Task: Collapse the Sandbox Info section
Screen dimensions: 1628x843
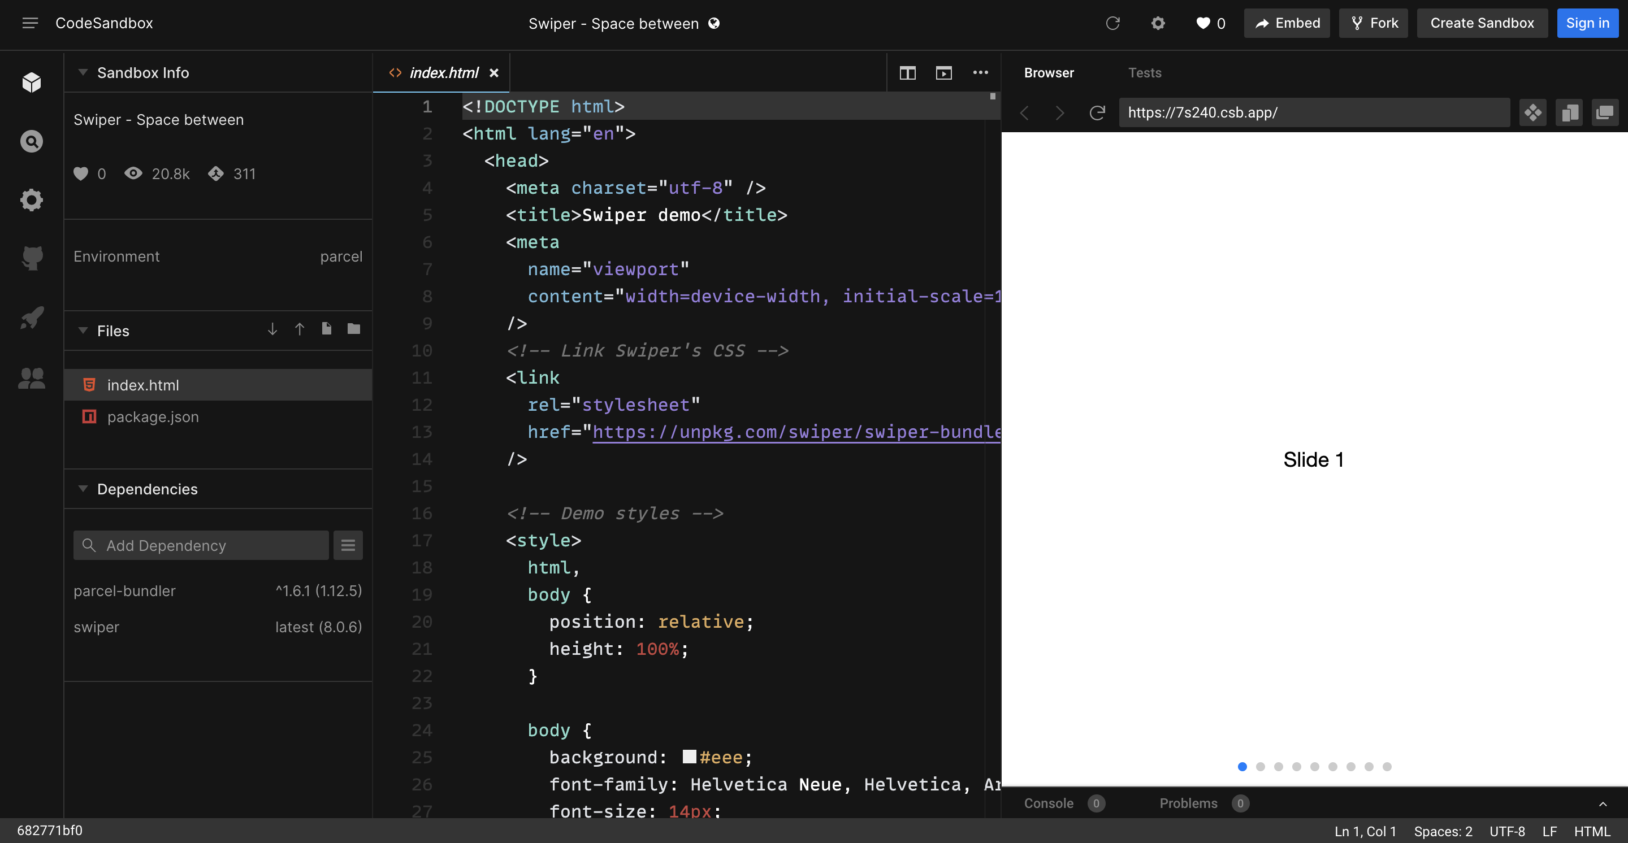Action: [x=83, y=73]
